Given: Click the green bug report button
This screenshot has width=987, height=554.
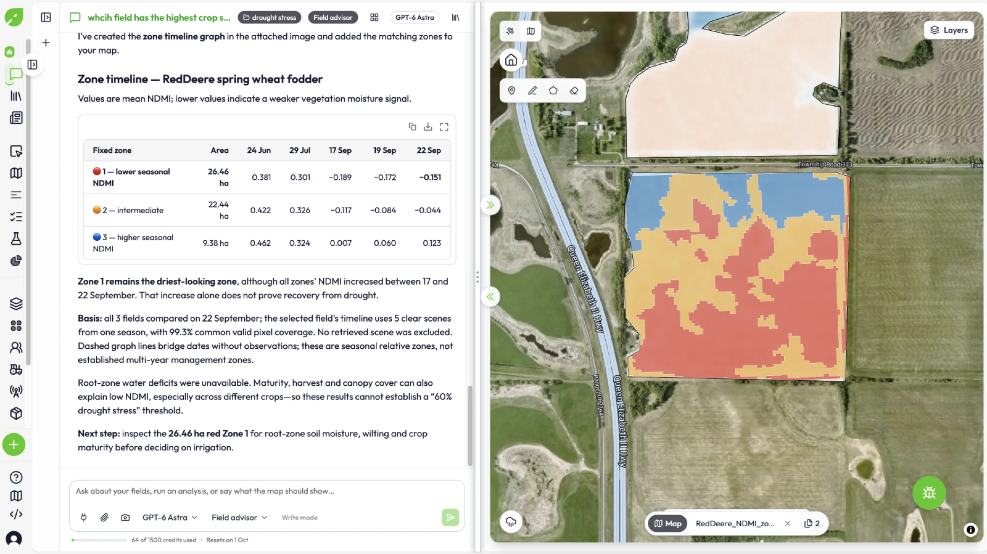Looking at the screenshot, I should [929, 493].
